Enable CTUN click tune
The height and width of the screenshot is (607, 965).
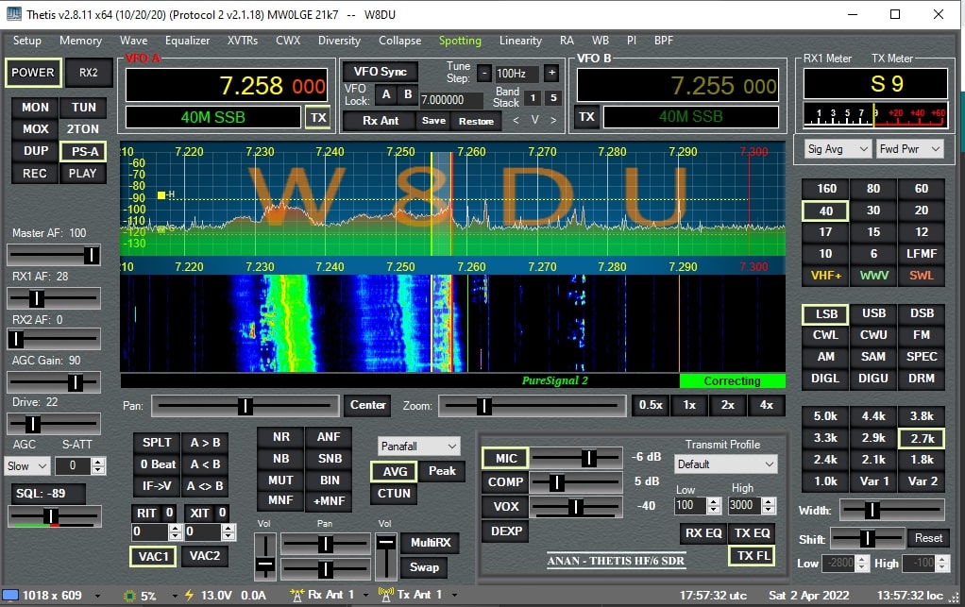pyautogui.click(x=394, y=494)
